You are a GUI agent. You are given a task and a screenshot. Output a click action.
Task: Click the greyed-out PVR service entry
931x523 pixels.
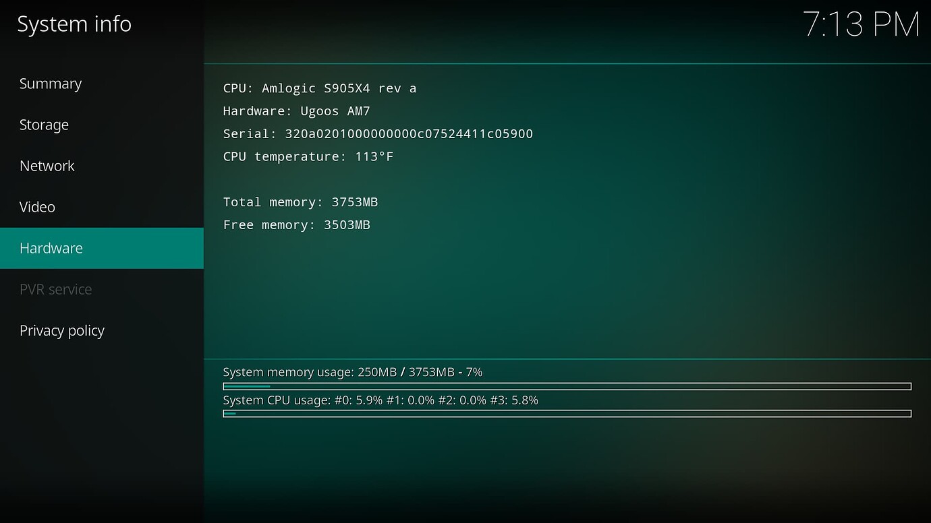pyautogui.click(x=55, y=289)
